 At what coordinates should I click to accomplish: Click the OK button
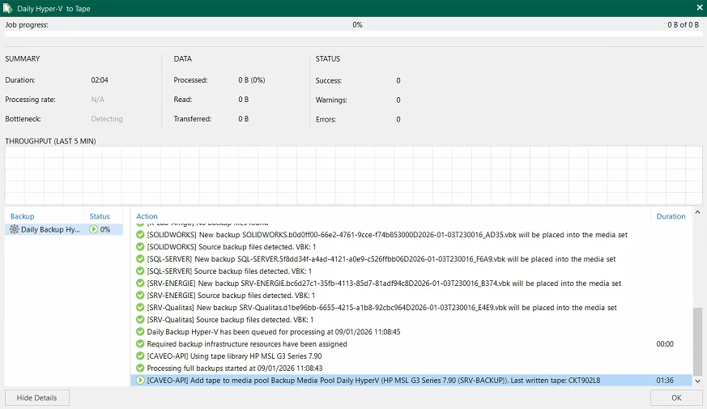point(676,398)
